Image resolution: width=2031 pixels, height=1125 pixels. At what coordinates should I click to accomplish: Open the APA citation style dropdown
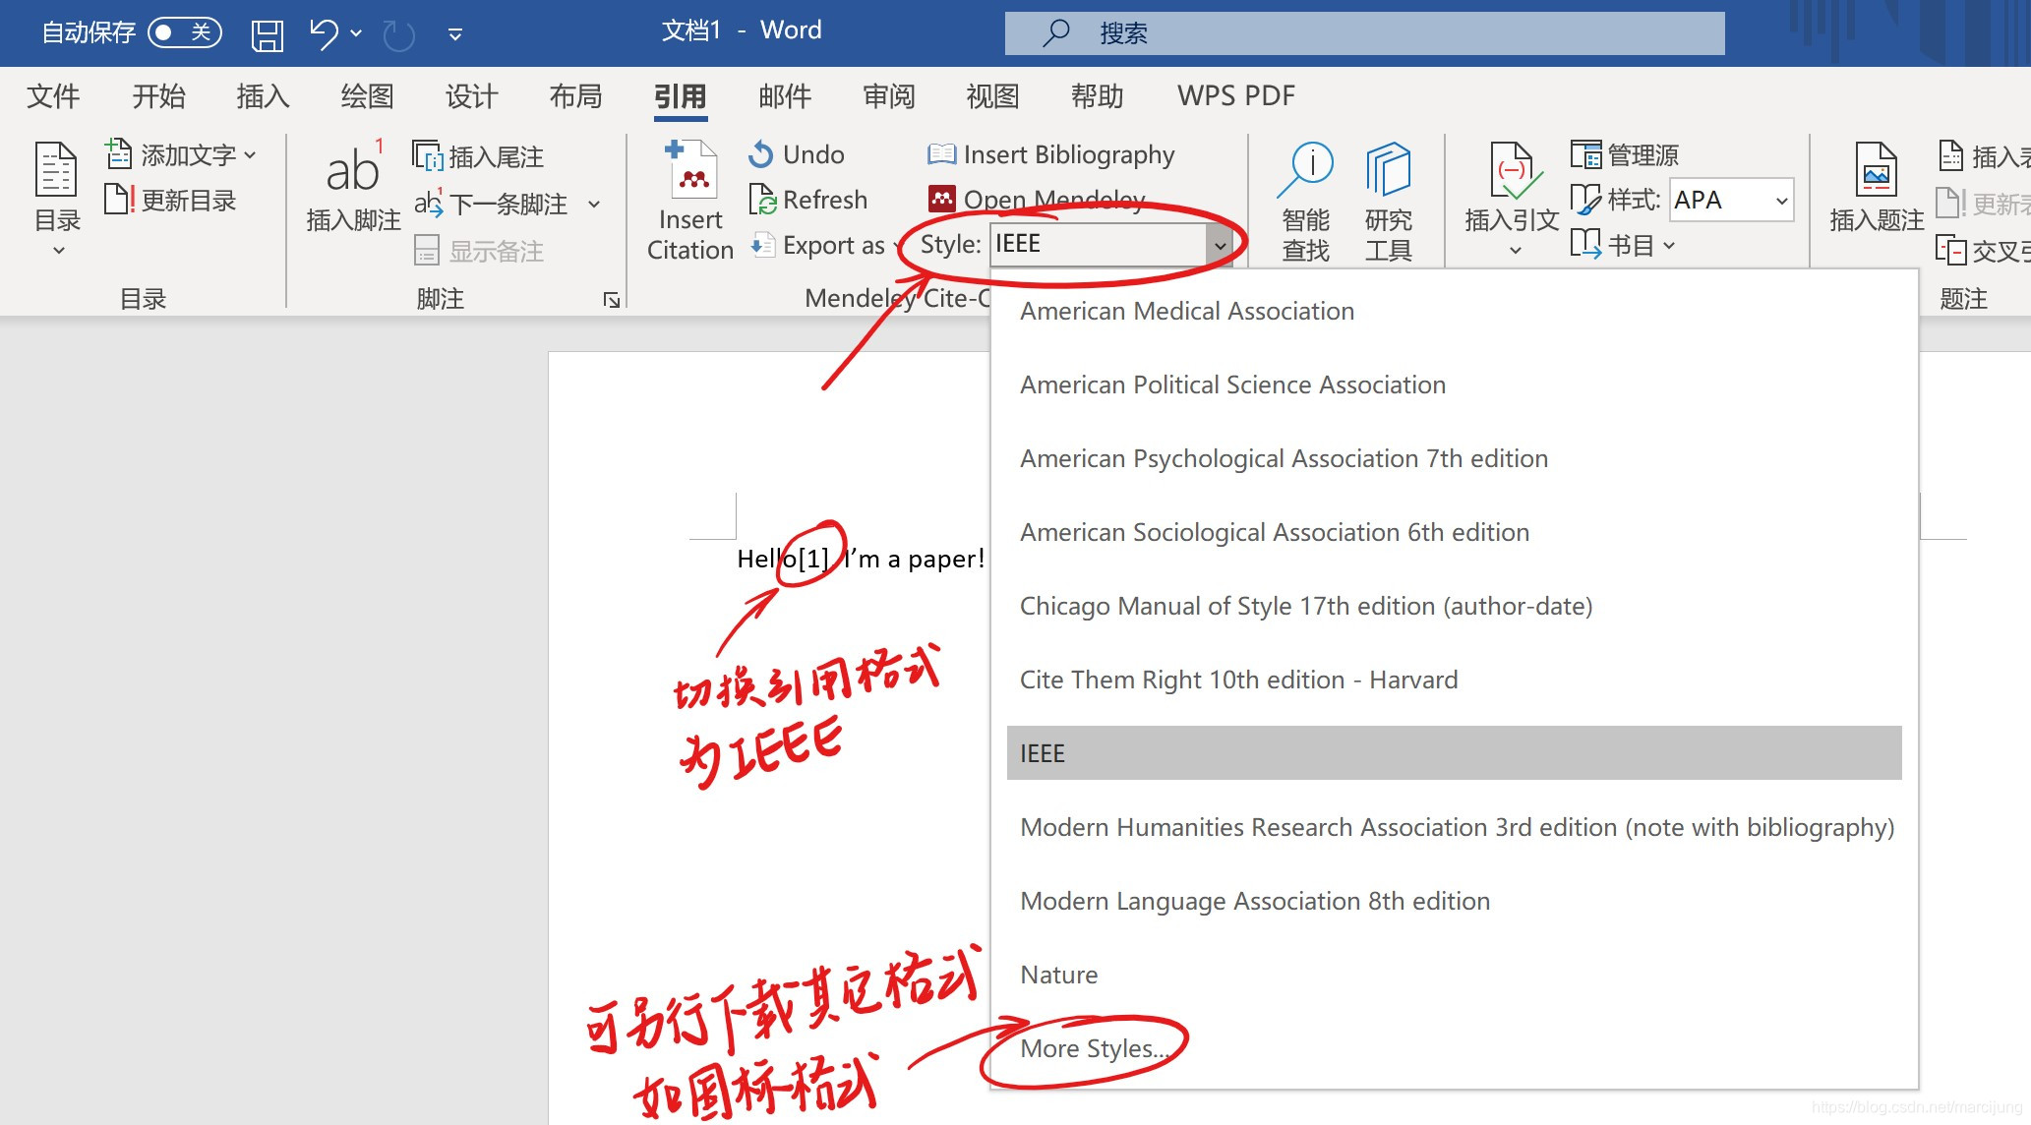[1780, 201]
